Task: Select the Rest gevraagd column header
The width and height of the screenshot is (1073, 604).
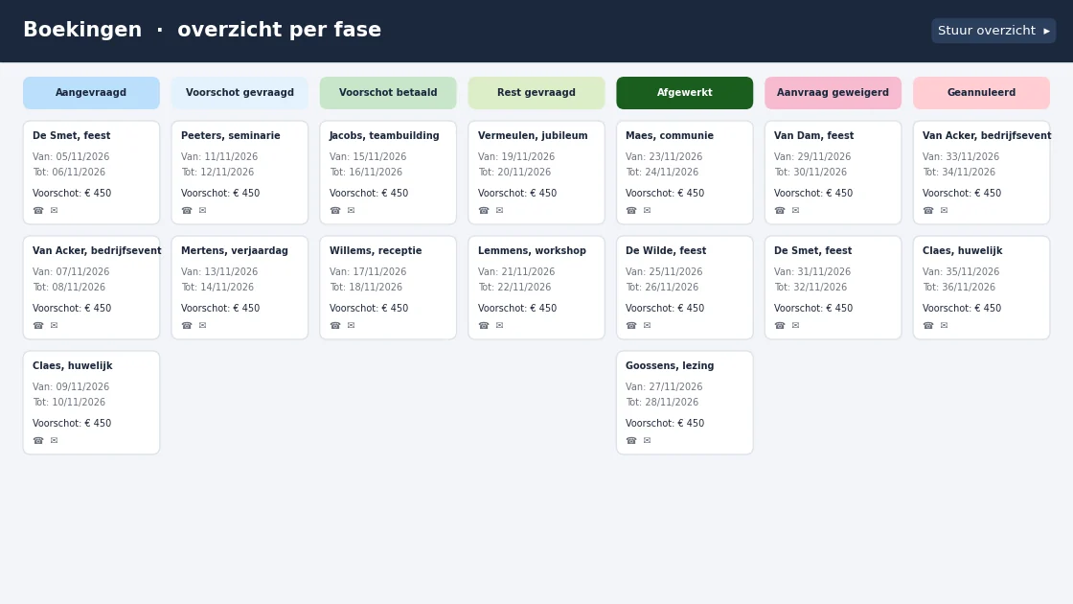Action: (x=536, y=92)
